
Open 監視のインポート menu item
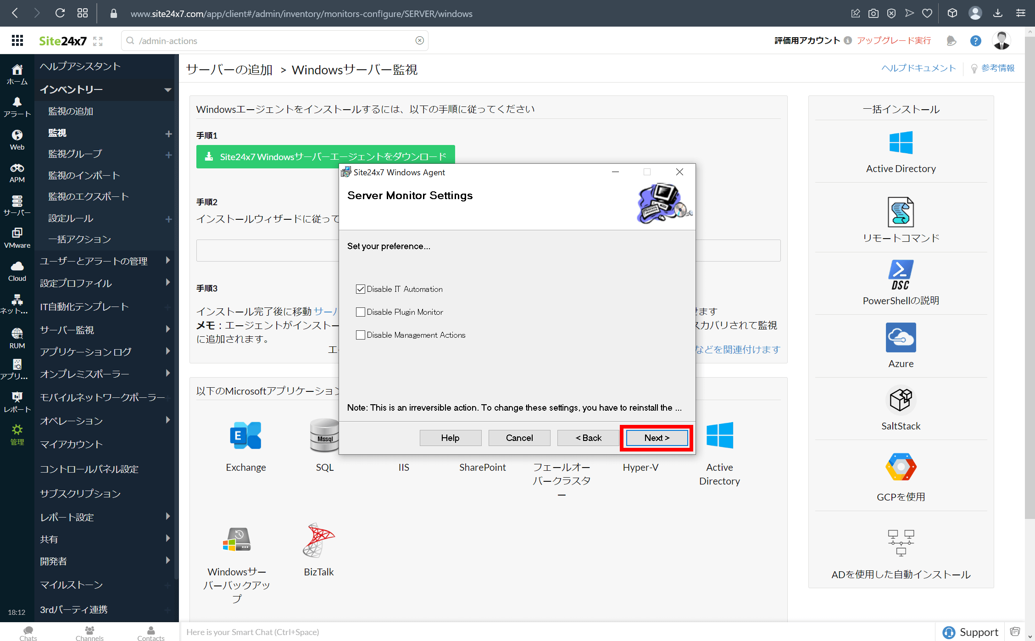84,175
